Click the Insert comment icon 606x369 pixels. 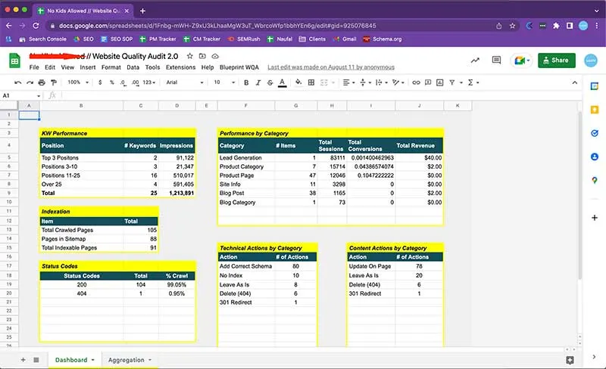(x=428, y=82)
